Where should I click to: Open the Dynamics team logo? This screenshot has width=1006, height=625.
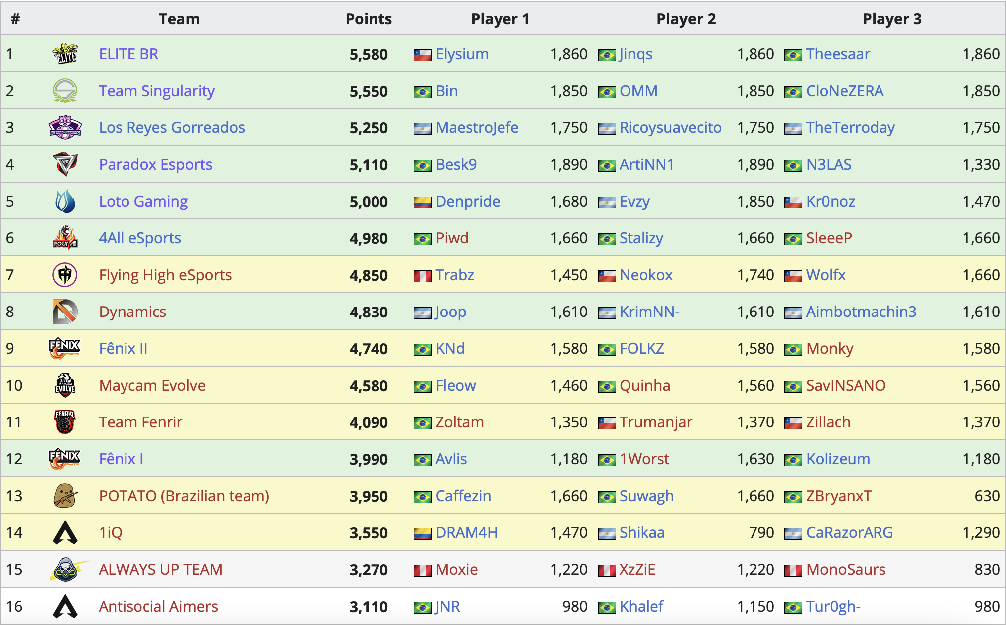point(65,312)
